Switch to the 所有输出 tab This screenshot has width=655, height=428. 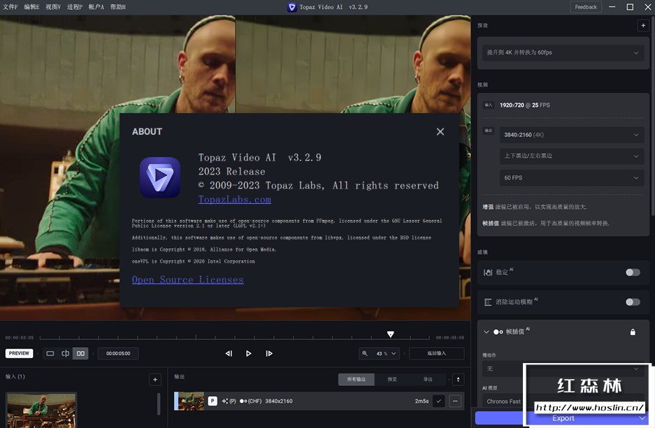[x=356, y=379]
